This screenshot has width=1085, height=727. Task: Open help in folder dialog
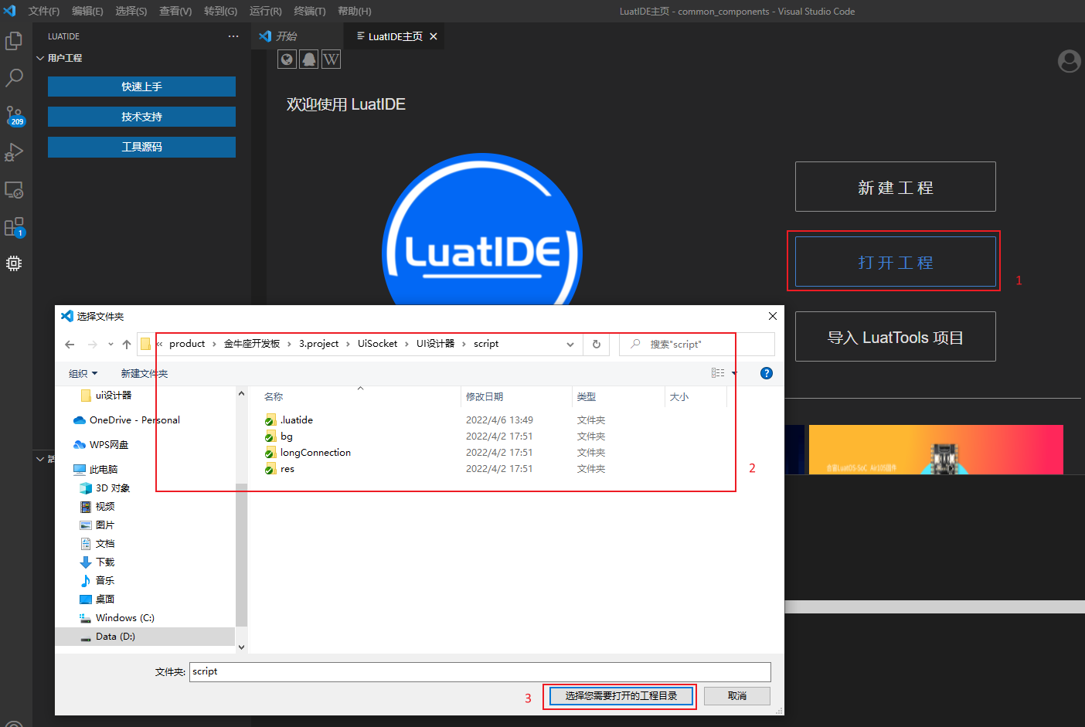[x=767, y=373]
